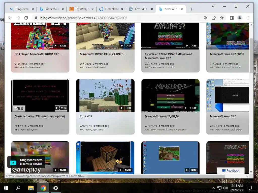Click the scroll down arrow of vertical scrollbar
This screenshot has height=193, width=258.
pyautogui.click(x=251, y=172)
